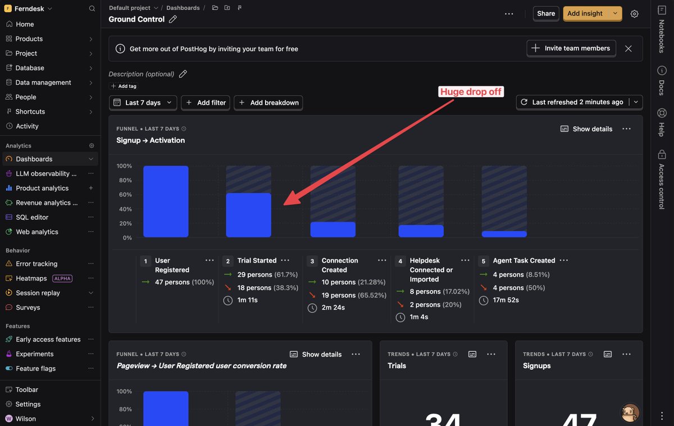Open the Help side panel
This screenshot has height=426, width=674.
click(x=662, y=123)
